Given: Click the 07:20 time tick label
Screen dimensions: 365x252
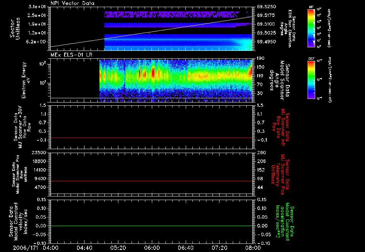Looking at the screenshot, I should [x=219, y=248].
